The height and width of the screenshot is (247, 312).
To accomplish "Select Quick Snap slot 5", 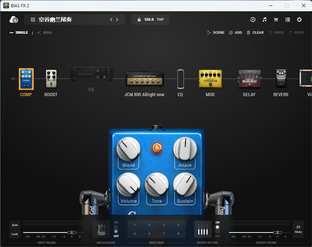I will pos(135,234).
